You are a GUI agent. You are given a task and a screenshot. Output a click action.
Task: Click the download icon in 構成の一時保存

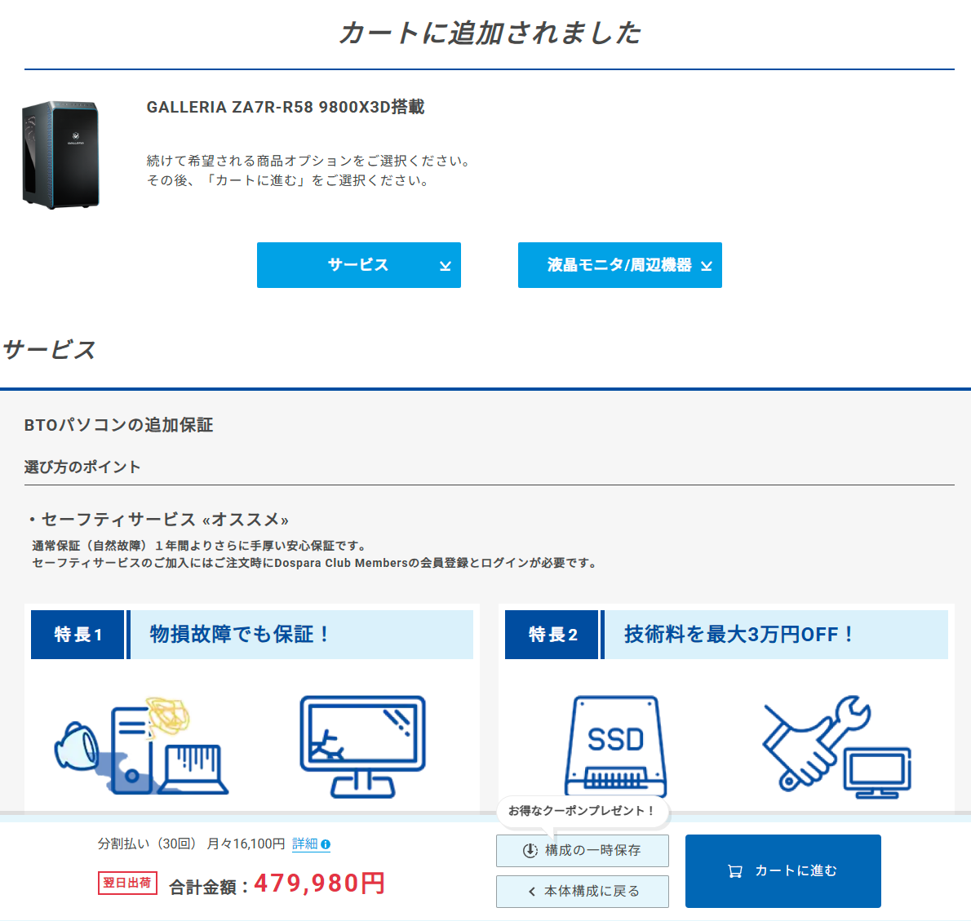click(x=530, y=851)
